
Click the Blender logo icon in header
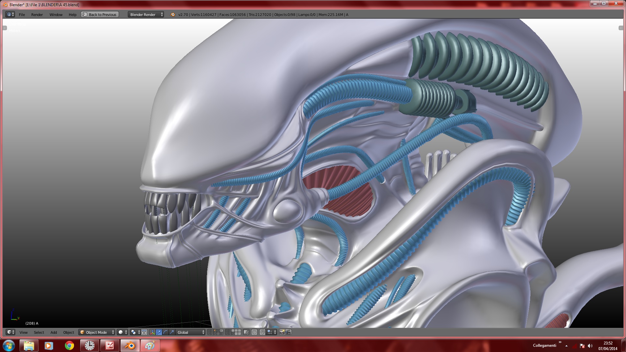tap(172, 14)
